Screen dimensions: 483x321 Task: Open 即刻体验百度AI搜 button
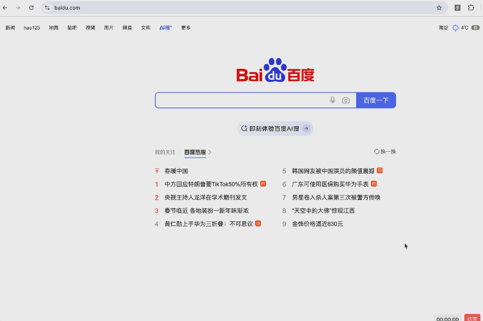click(x=275, y=129)
